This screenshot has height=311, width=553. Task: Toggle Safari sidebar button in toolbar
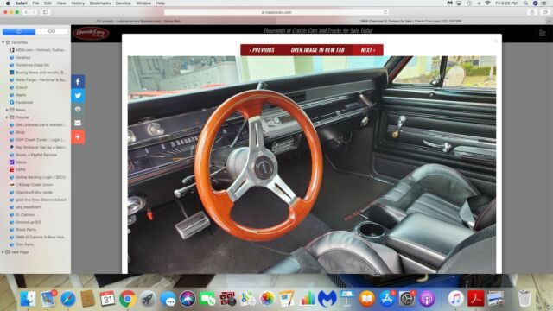click(x=46, y=12)
